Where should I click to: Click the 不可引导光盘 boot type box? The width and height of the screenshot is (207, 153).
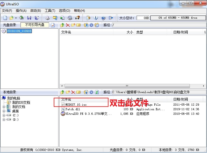35,25
